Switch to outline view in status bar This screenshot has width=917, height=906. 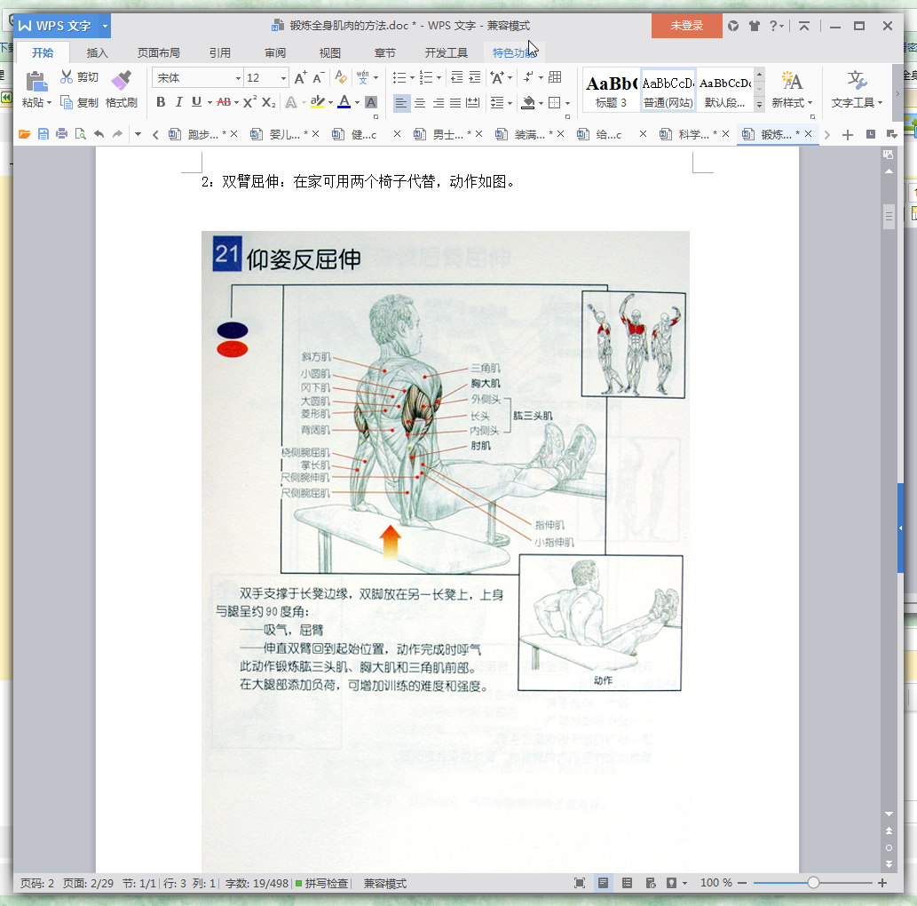627,883
